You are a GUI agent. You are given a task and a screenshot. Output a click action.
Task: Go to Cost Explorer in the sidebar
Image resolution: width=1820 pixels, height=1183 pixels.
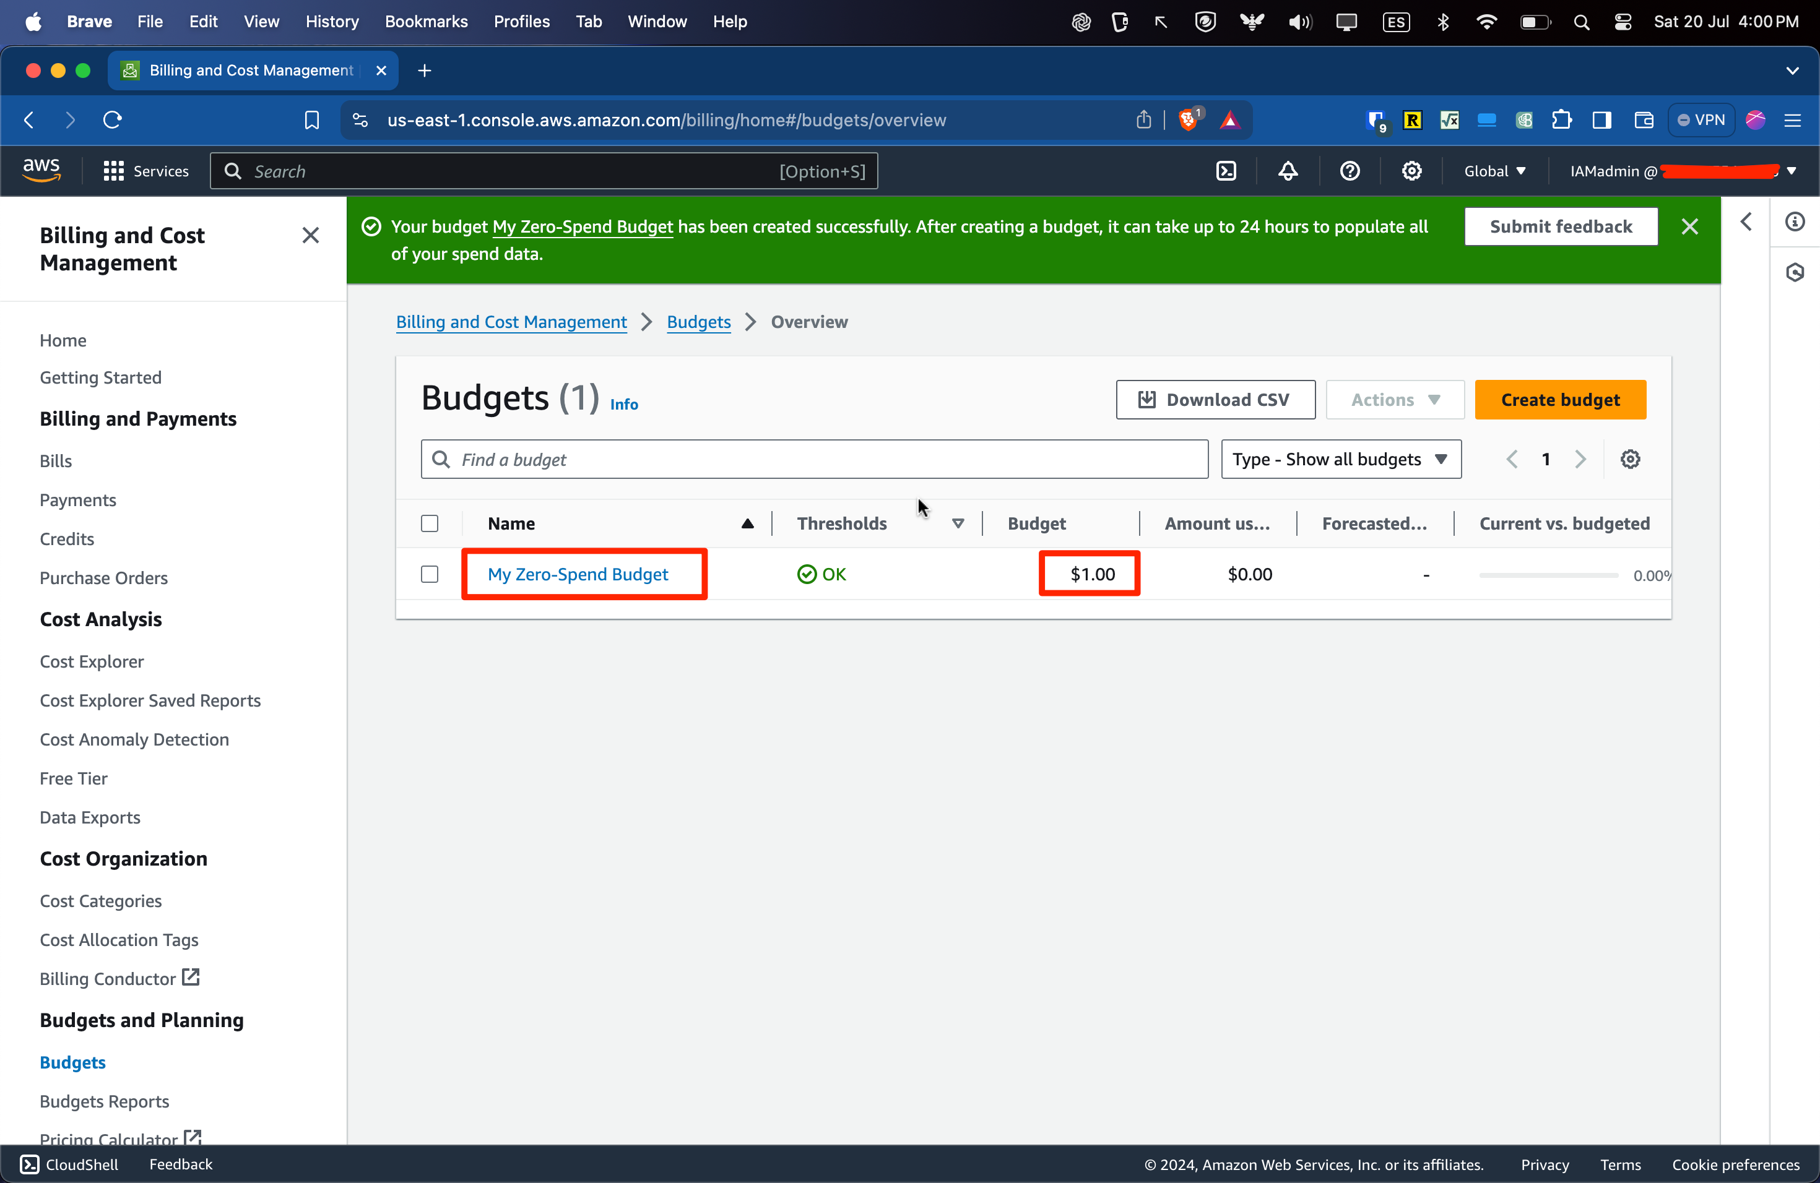pyautogui.click(x=92, y=661)
